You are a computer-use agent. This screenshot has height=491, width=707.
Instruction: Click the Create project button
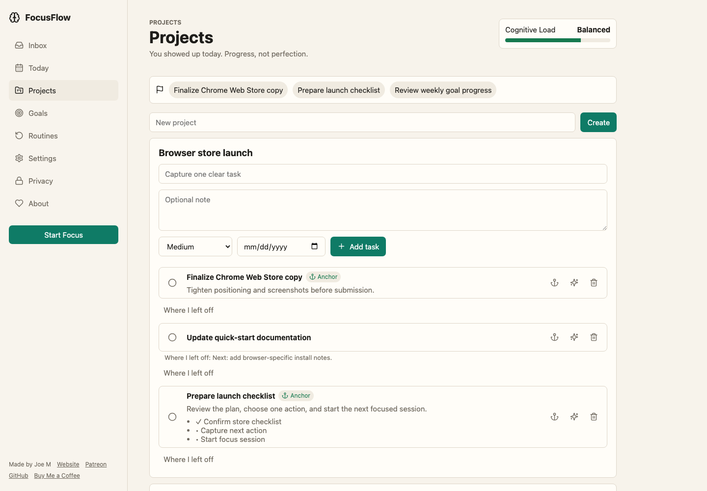pyautogui.click(x=598, y=122)
